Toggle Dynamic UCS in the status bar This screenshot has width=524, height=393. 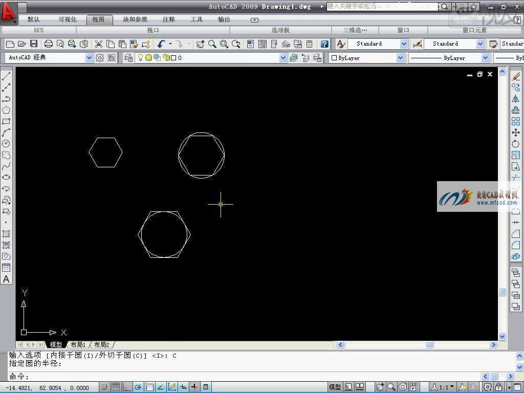pyautogui.click(x=172, y=387)
